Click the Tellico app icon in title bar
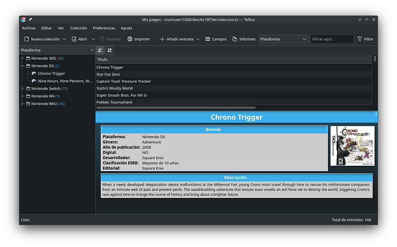This screenshot has height=247, width=397. click(23, 20)
